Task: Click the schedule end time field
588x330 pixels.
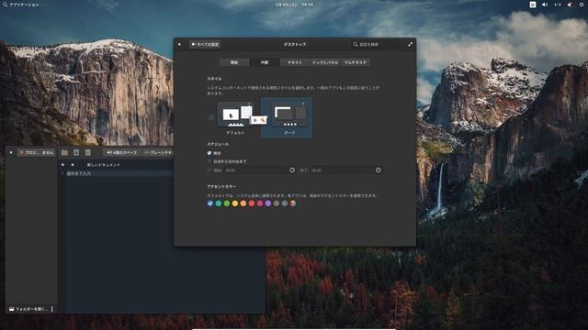Action: (x=345, y=170)
